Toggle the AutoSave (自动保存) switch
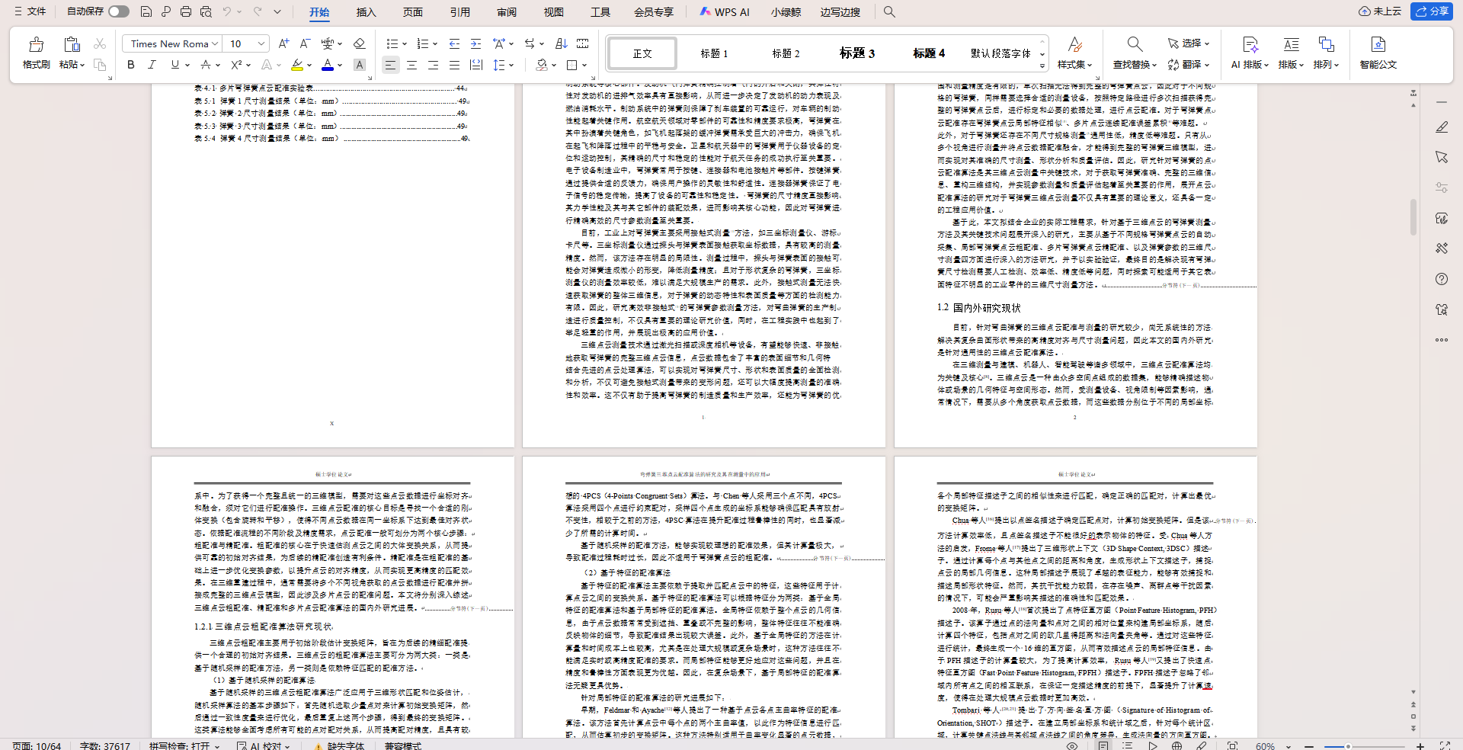1463x750 pixels. [118, 11]
